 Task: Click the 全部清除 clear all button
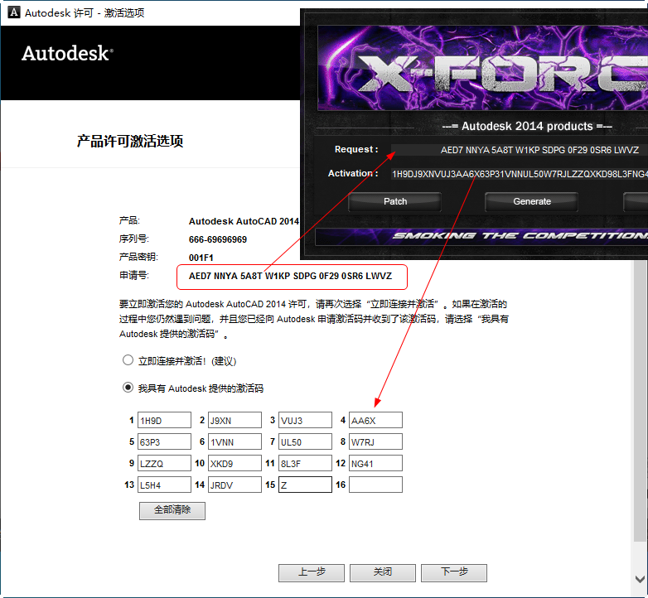click(172, 510)
